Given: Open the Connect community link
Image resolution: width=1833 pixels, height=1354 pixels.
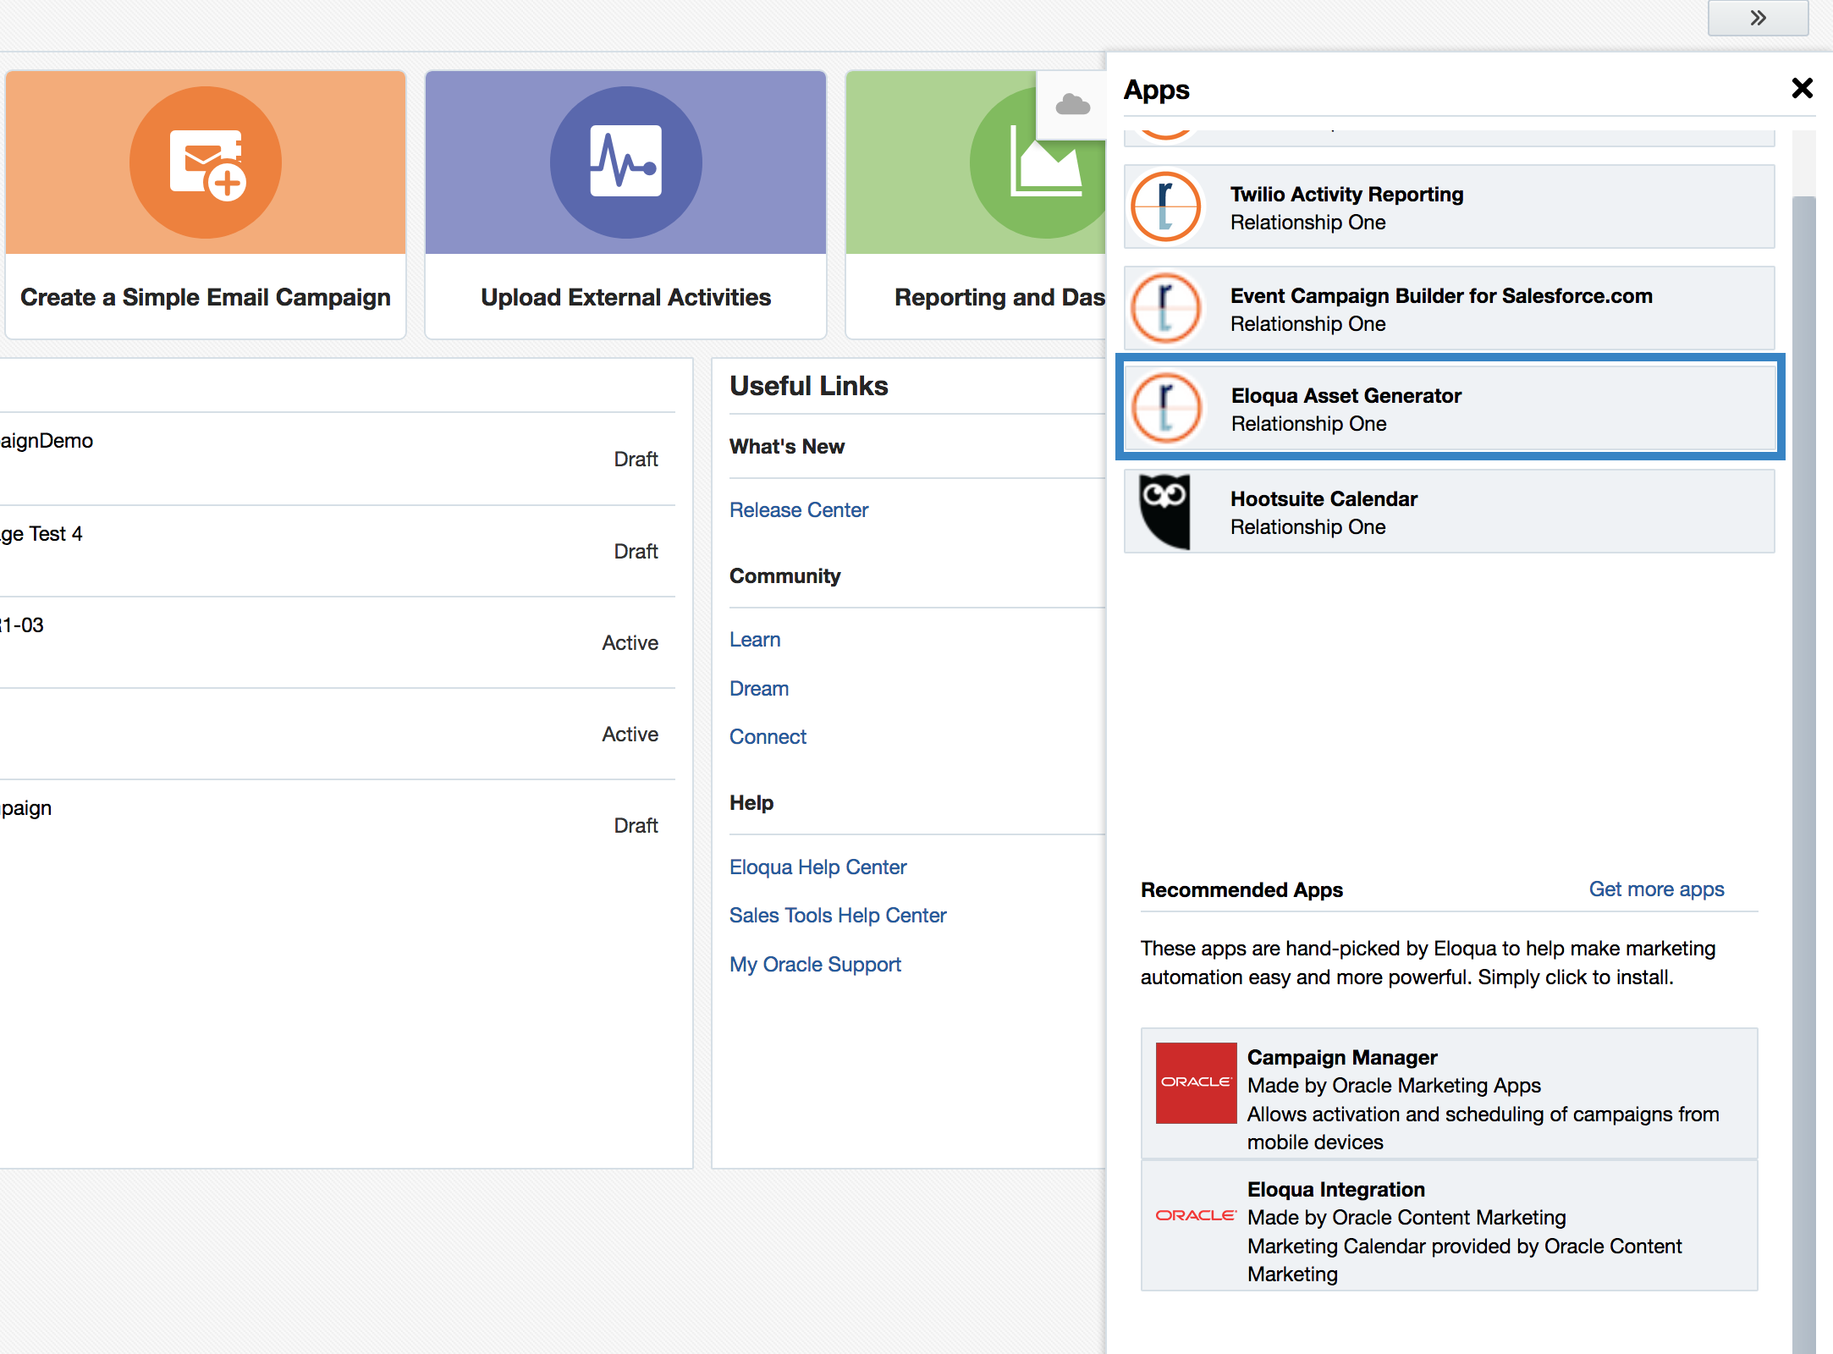Looking at the screenshot, I should pos(768,737).
